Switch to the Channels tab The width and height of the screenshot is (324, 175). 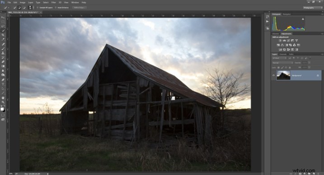(x=283, y=54)
